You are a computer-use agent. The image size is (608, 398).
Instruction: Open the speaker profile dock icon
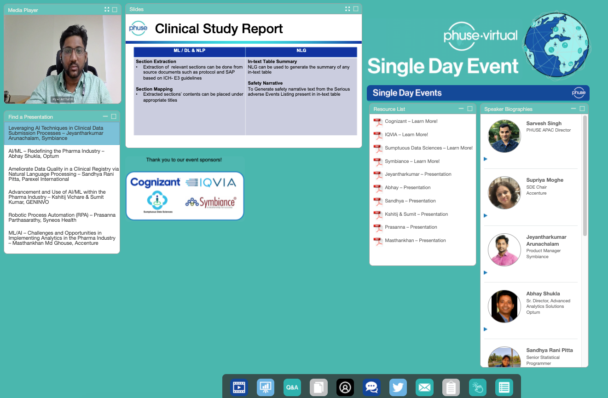pos(345,387)
